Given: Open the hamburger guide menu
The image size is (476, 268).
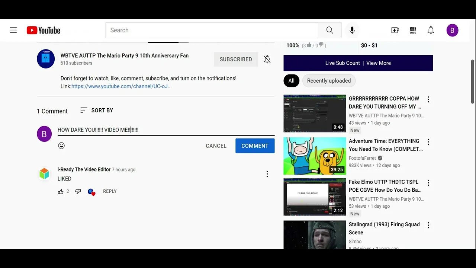Looking at the screenshot, I should point(13,30).
